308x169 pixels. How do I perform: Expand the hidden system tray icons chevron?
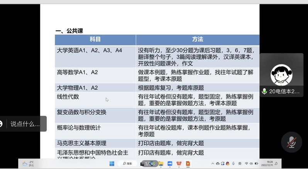pos(213,164)
